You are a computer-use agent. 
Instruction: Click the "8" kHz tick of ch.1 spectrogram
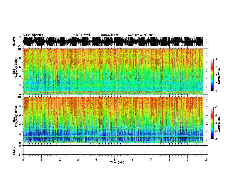[x=21, y=58]
